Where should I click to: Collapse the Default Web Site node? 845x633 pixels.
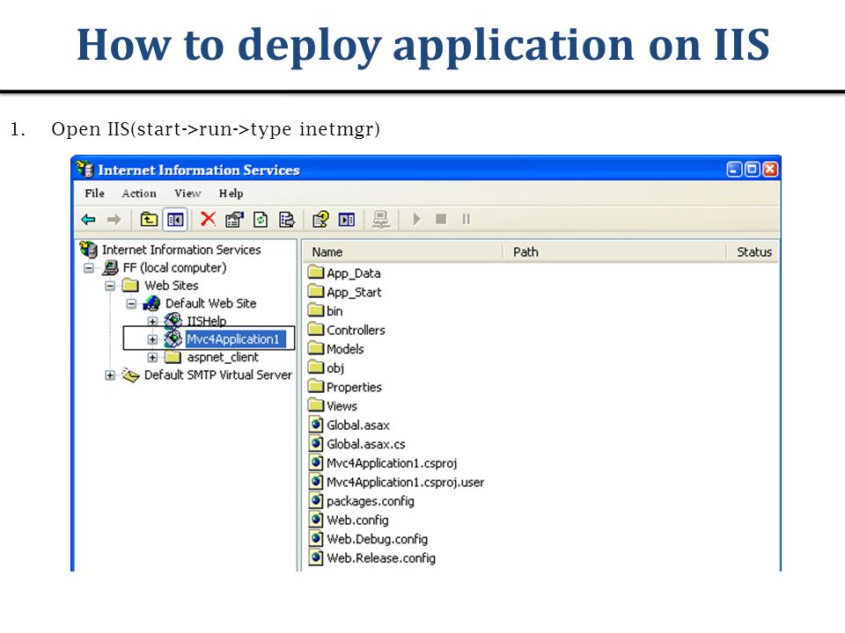coord(131,303)
